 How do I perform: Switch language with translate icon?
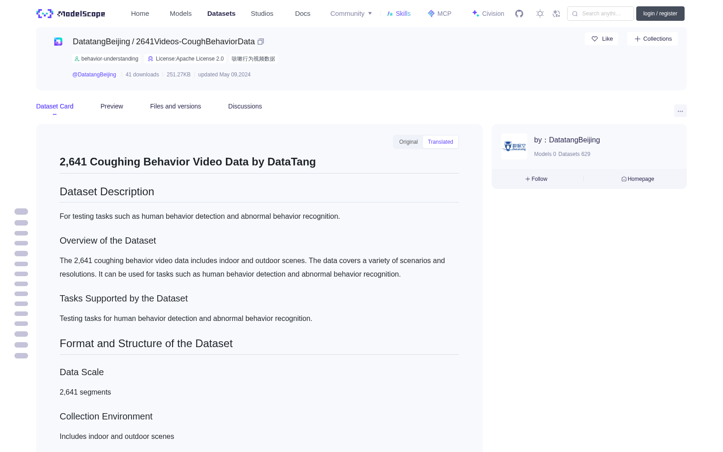556,14
